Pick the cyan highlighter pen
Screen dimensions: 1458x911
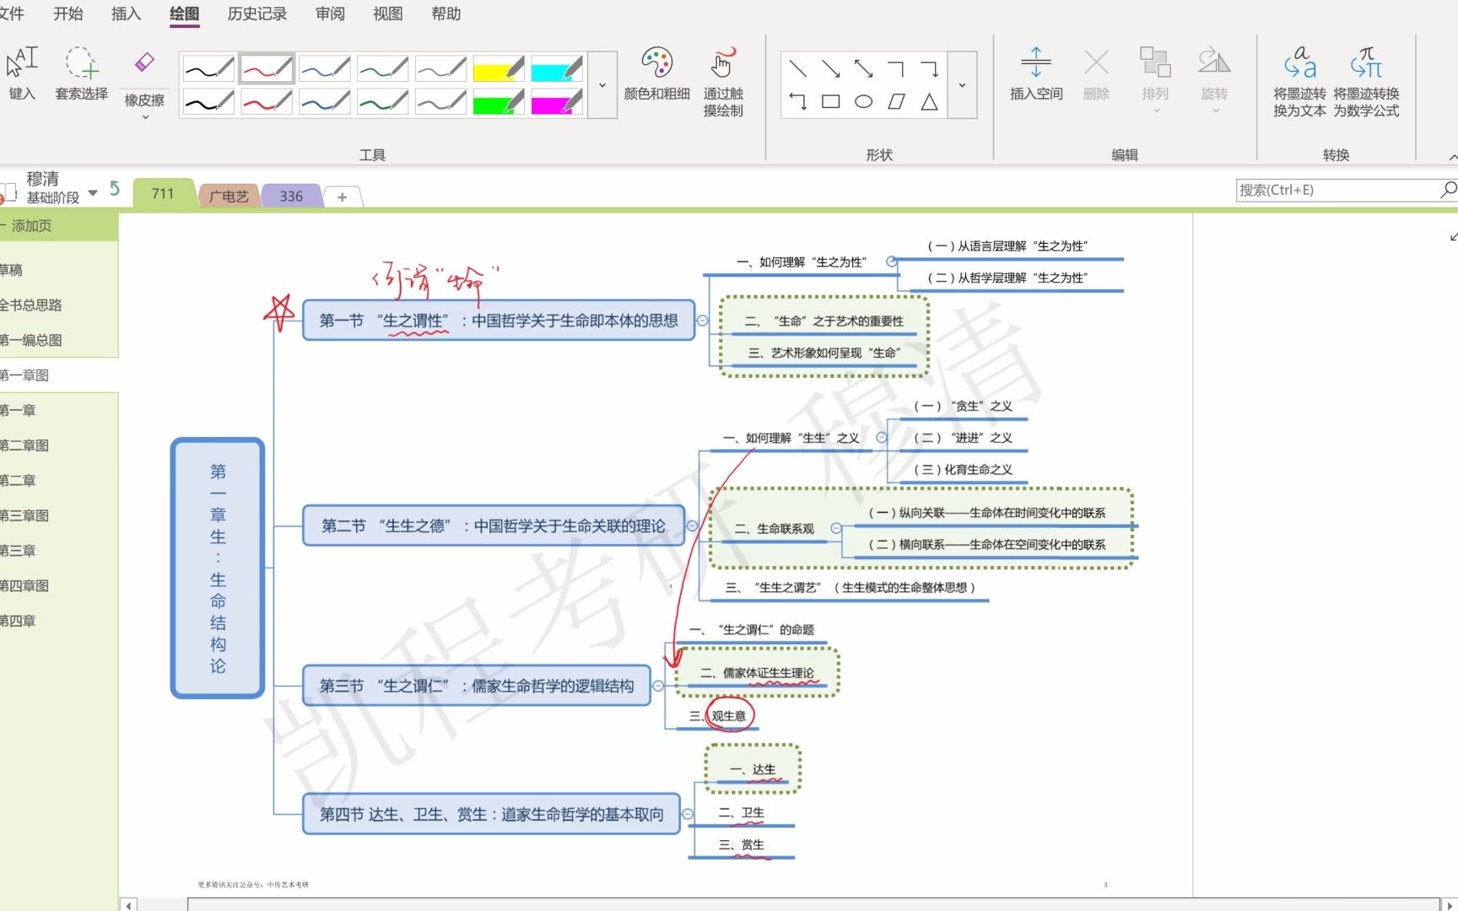pos(557,68)
